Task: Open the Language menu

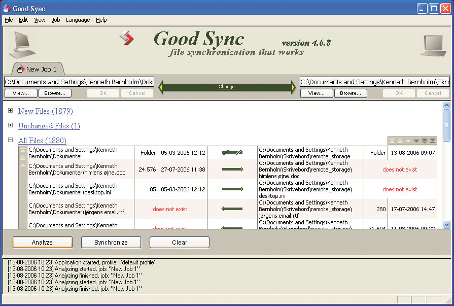Action: click(x=78, y=20)
